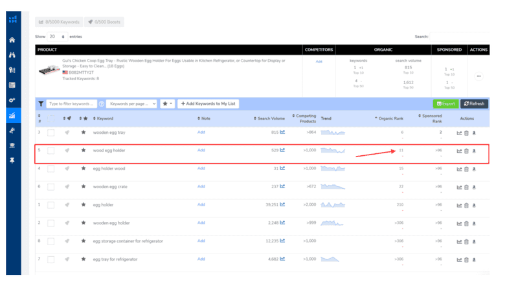Screen dimensions: 518x282
Task: Check the box for wooden egg tray
Action: (51, 133)
